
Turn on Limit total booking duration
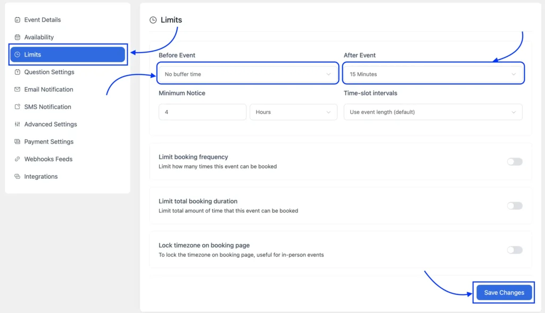tap(515, 205)
